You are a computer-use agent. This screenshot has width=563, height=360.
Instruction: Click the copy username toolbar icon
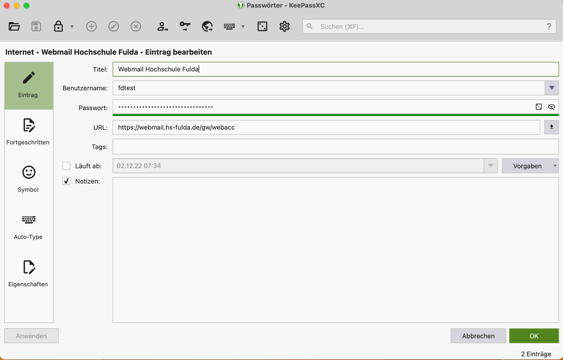click(162, 27)
